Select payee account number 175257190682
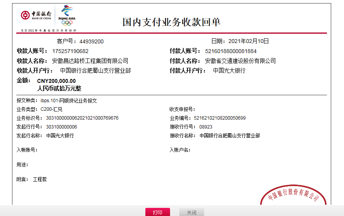This screenshot has width=344, height=216. [70, 51]
